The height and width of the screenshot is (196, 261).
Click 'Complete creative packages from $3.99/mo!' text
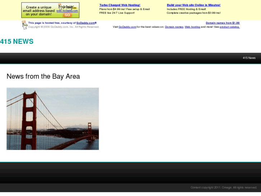tap(194, 13)
